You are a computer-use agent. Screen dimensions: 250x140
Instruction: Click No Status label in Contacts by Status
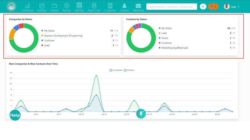click(167, 28)
